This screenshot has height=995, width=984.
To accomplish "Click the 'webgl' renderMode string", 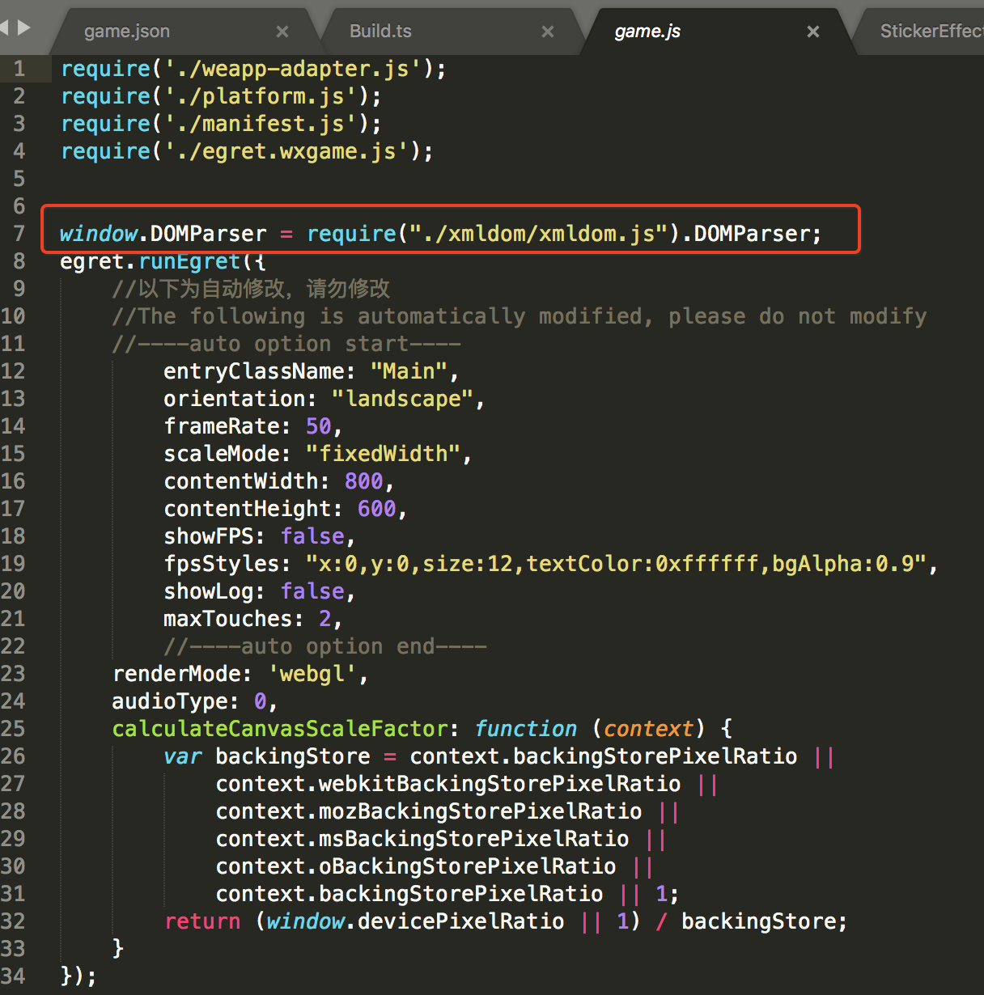I will pos(312,674).
